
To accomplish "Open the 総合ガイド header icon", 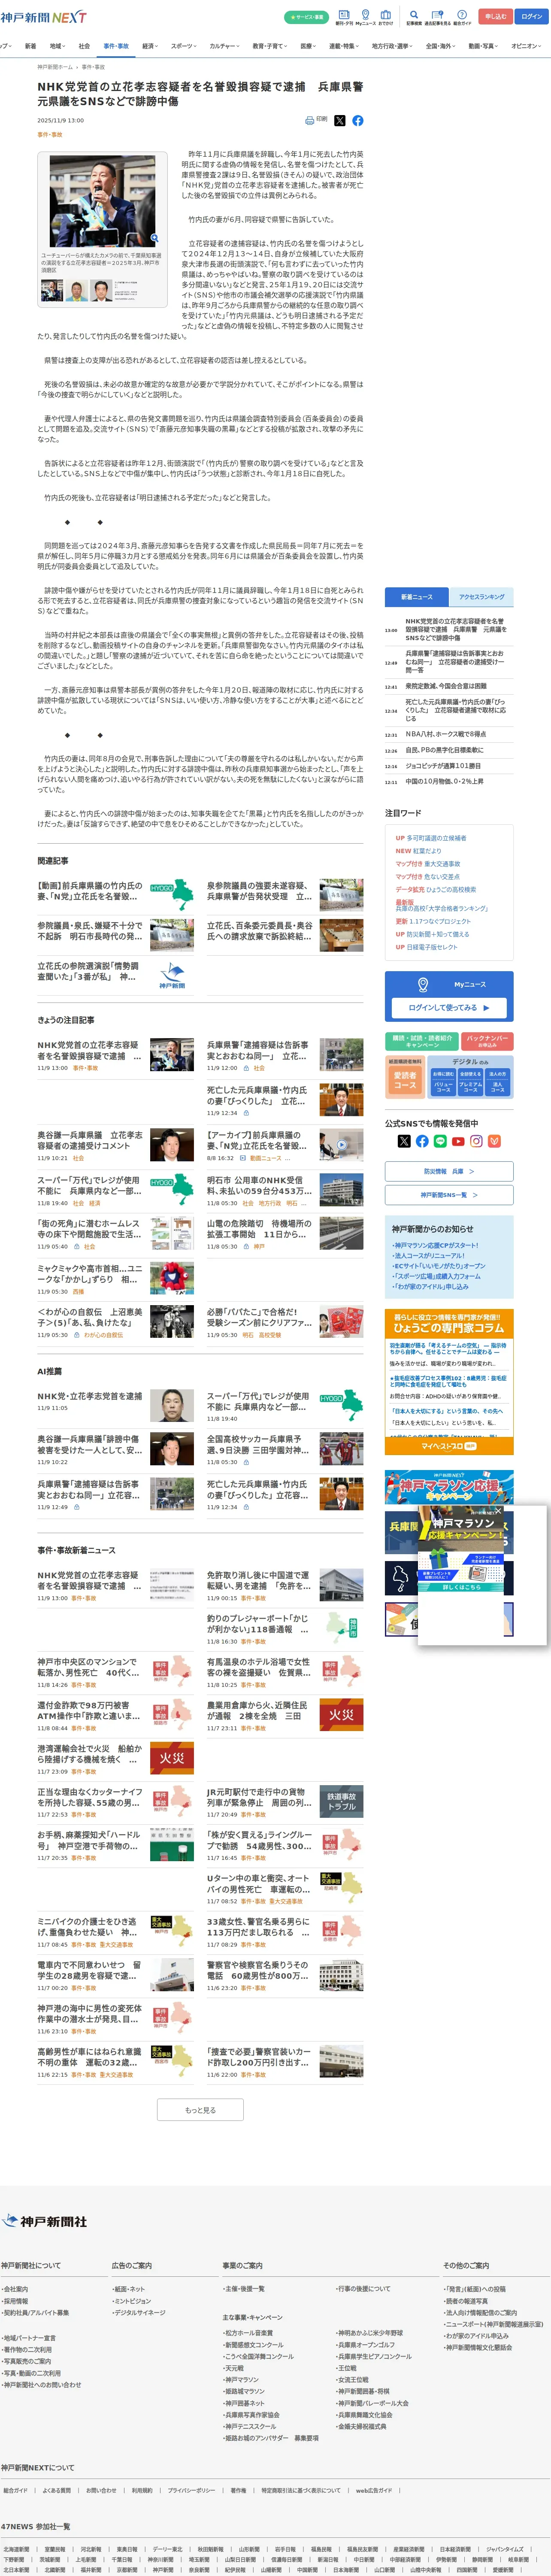I will [x=462, y=17].
